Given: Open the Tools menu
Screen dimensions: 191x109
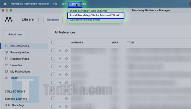Looking at the screenshot, I should (x=73, y=4).
